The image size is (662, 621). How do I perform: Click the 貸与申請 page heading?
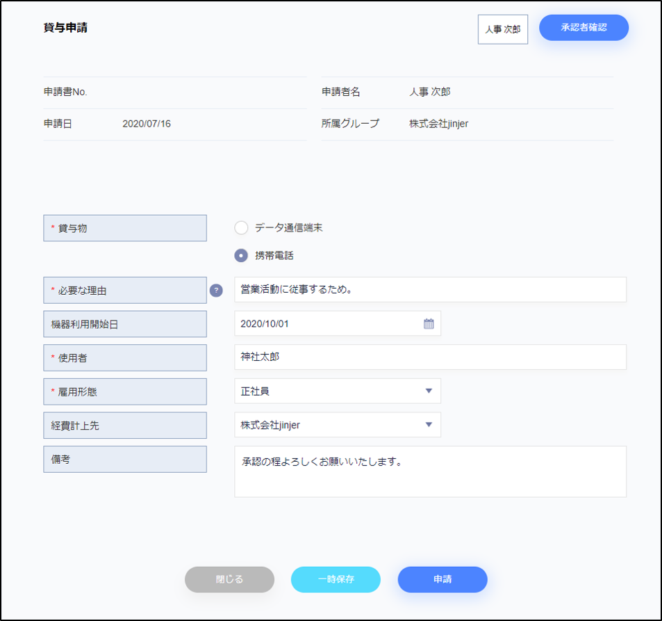[65, 29]
